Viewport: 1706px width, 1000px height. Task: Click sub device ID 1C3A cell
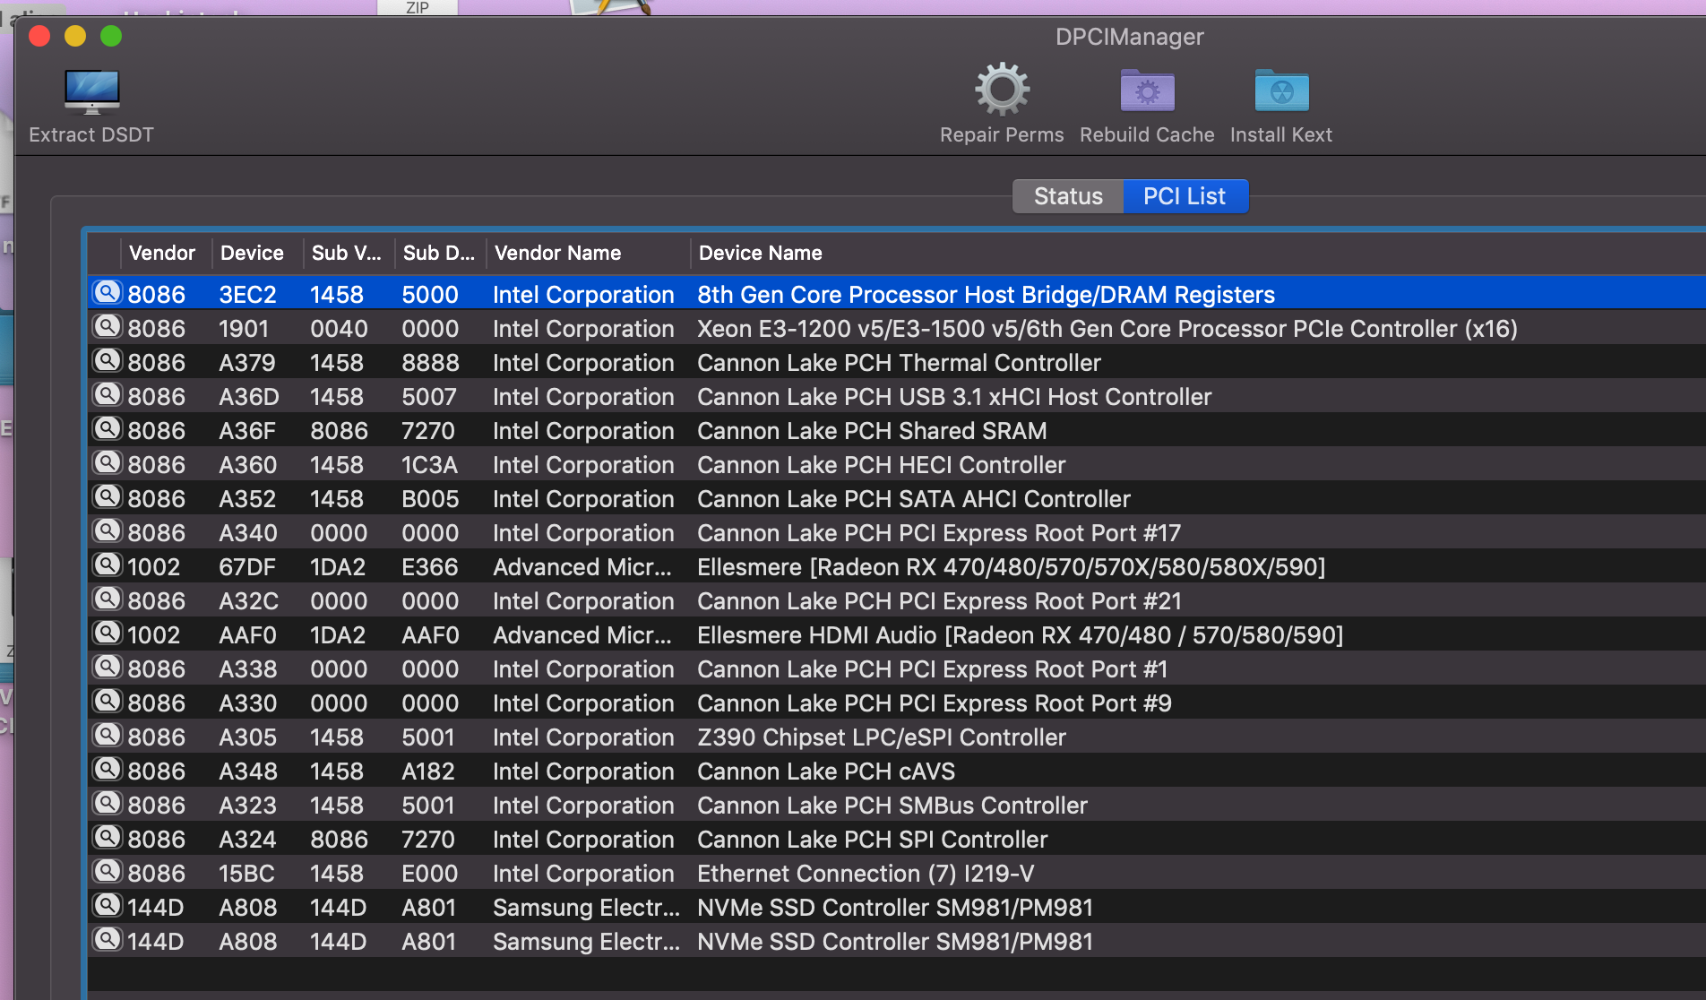tap(430, 465)
